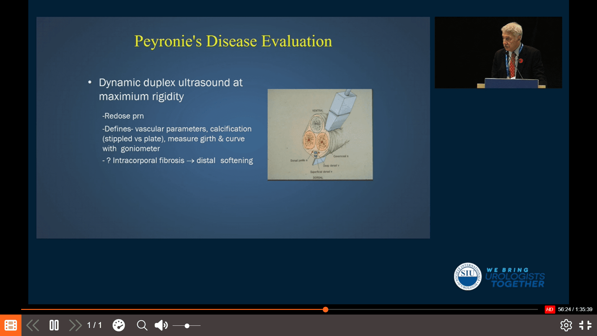Click the unplayed part of the timeline
597x336 pixels.
433,310
